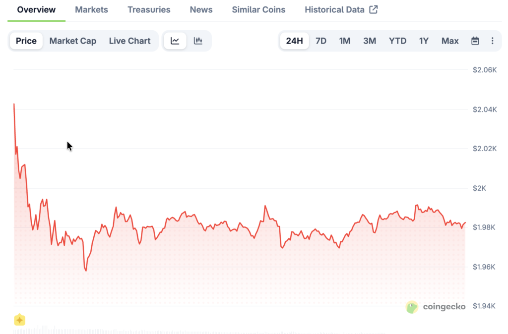Switch to candlestick chart icon
Screen dimensions: 508x334
(198, 41)
